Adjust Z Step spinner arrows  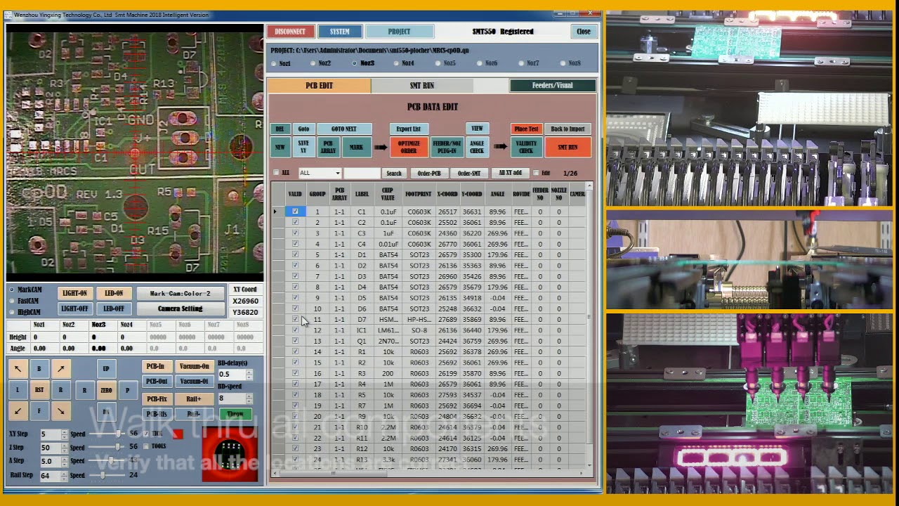tap(65, 448)
